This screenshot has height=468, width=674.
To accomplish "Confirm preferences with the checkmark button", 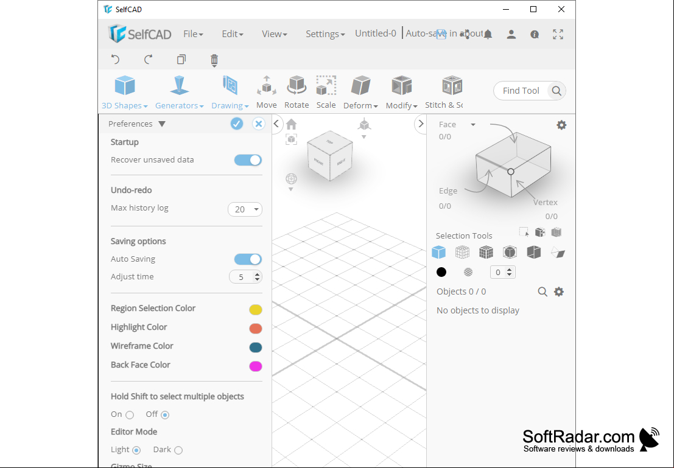I will [x=236, y=124].
